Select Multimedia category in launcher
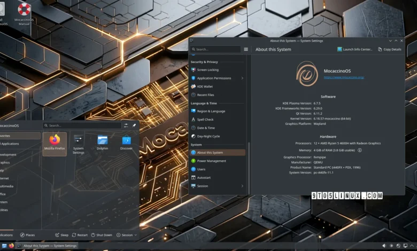This screenshot has width=417, height=251. pyautogui.click(x=20, y=186)
